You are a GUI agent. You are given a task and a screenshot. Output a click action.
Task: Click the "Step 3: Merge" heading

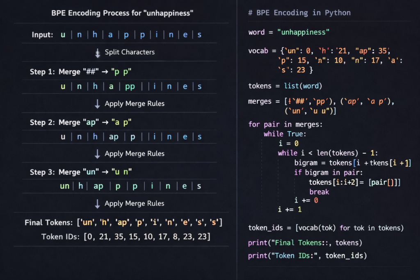55,172
